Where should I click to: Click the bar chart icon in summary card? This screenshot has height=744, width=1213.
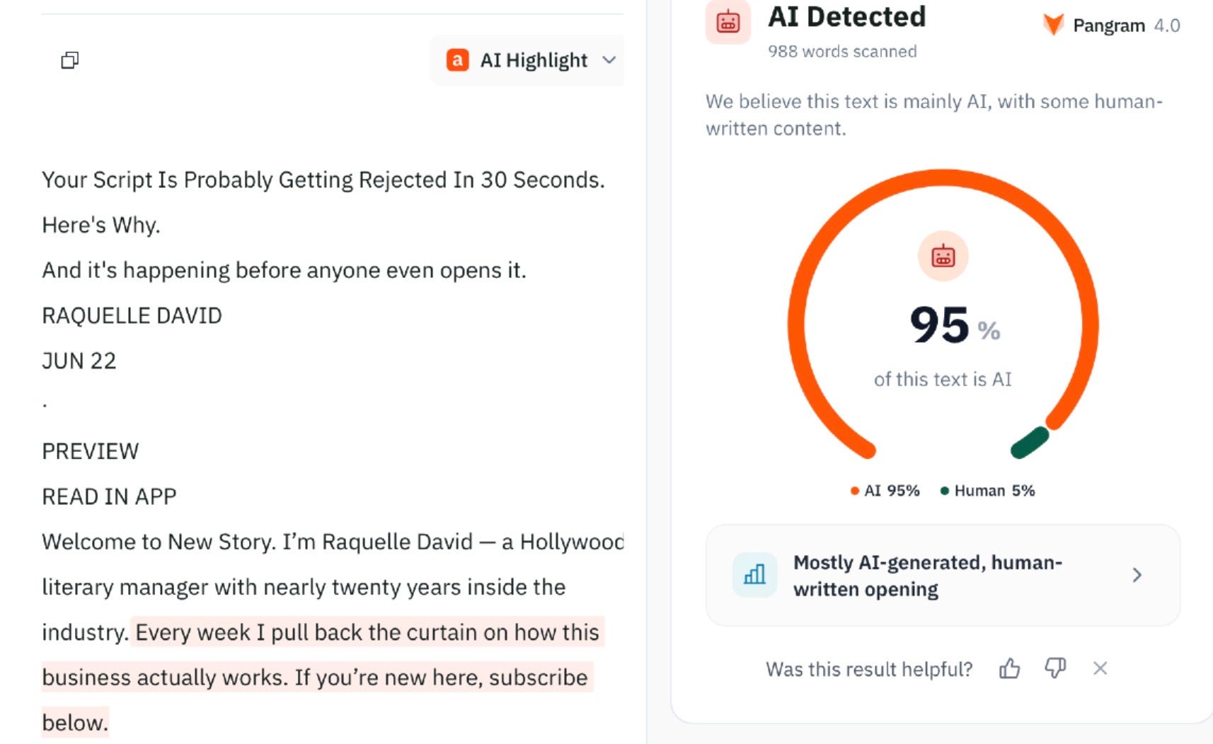pos(754,574)
